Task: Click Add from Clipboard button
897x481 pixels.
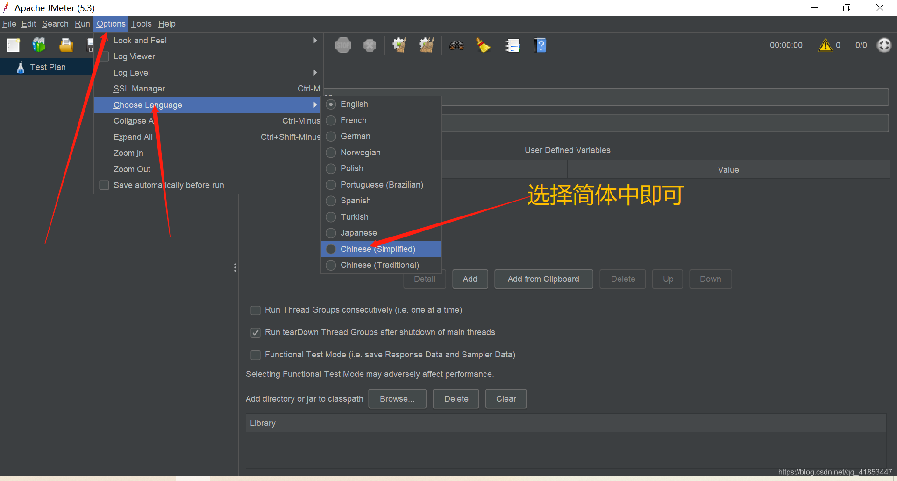Action: pyautogui.click(x=543, y=279)
